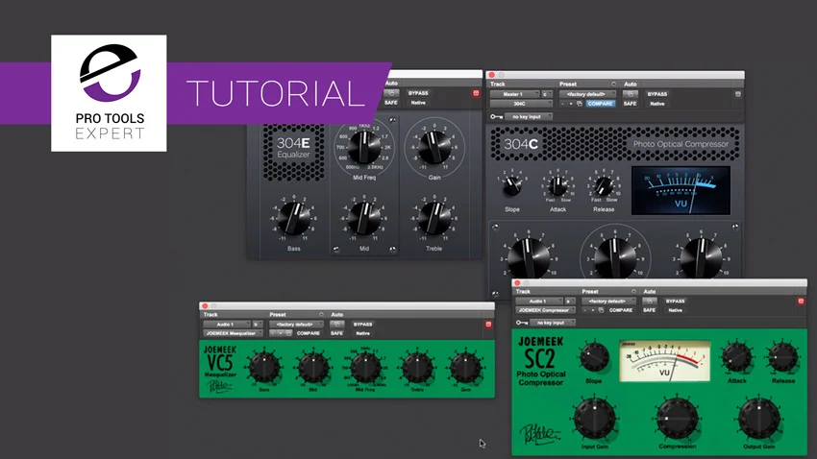Click the red target icon in SC2 window
The width and height of the screenshot is (817, 459).
801,302
